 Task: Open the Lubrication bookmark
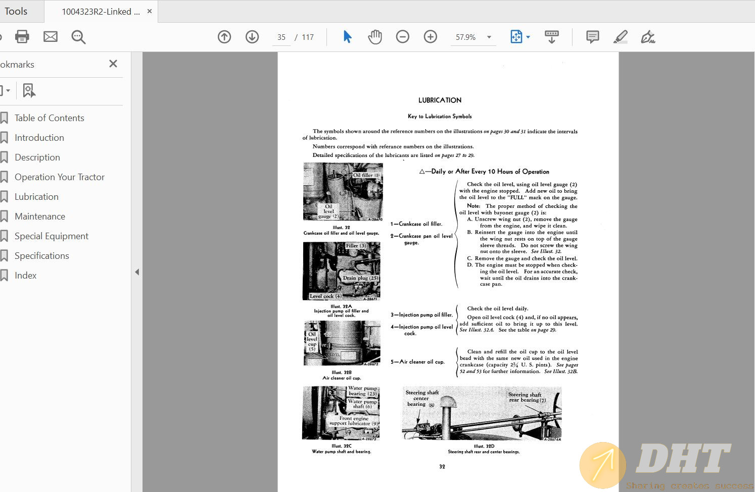pos(36,197)
